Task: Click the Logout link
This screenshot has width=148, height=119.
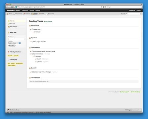Action: (138, 11)
